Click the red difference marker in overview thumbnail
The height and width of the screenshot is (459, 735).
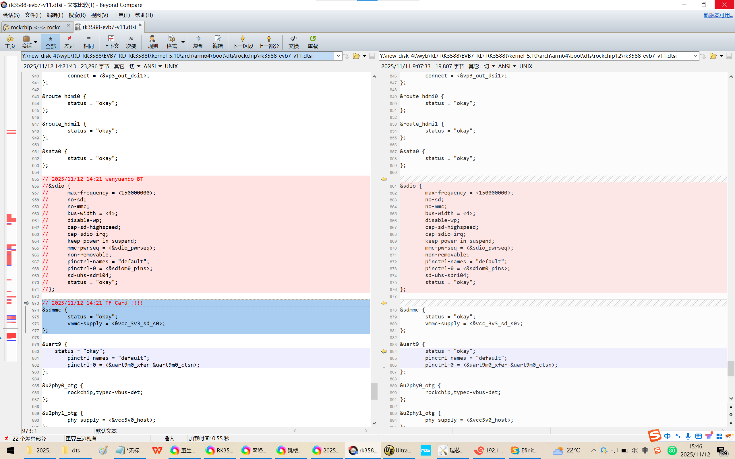[x=11, y=335]
